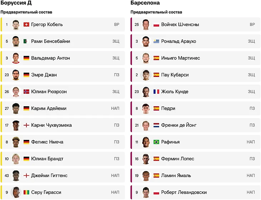Open Ламин Ямаль player link

(x=176, y=176)
